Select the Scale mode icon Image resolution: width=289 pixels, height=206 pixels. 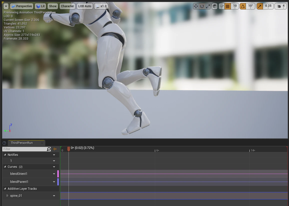tap(208, 6)
